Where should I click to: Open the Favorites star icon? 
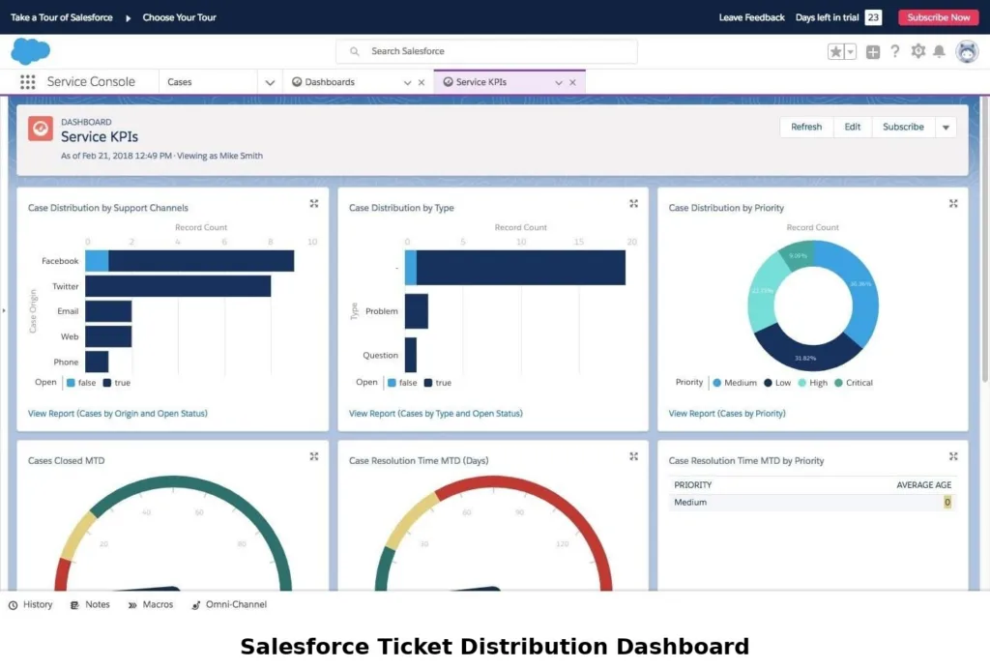point(835,52)
